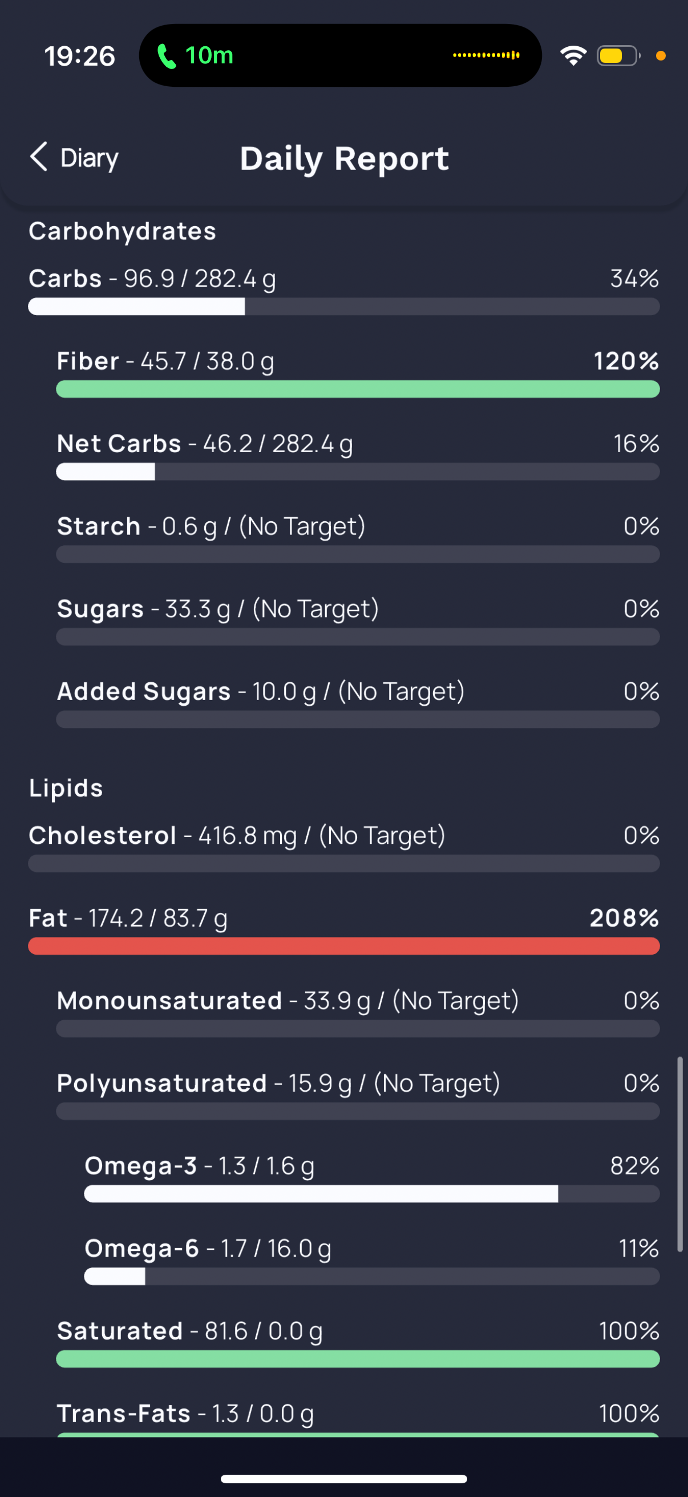Tap the green phone call icon
This screenshot has width=688, height=1497.
pyautogui.click(x=167, y=56)
